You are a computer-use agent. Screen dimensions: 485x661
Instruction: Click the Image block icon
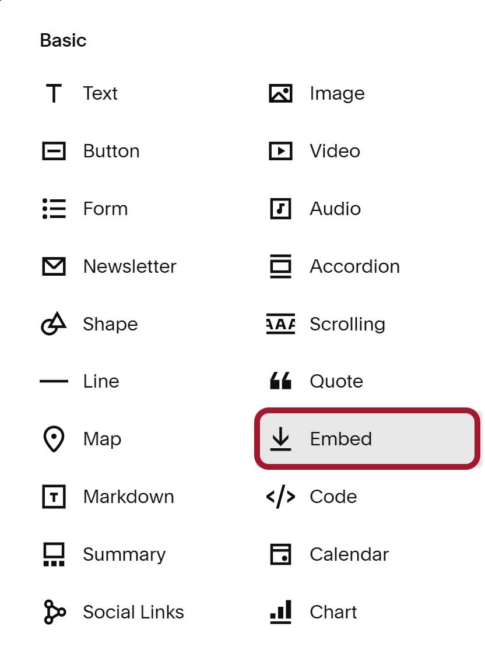coord(281,93)
